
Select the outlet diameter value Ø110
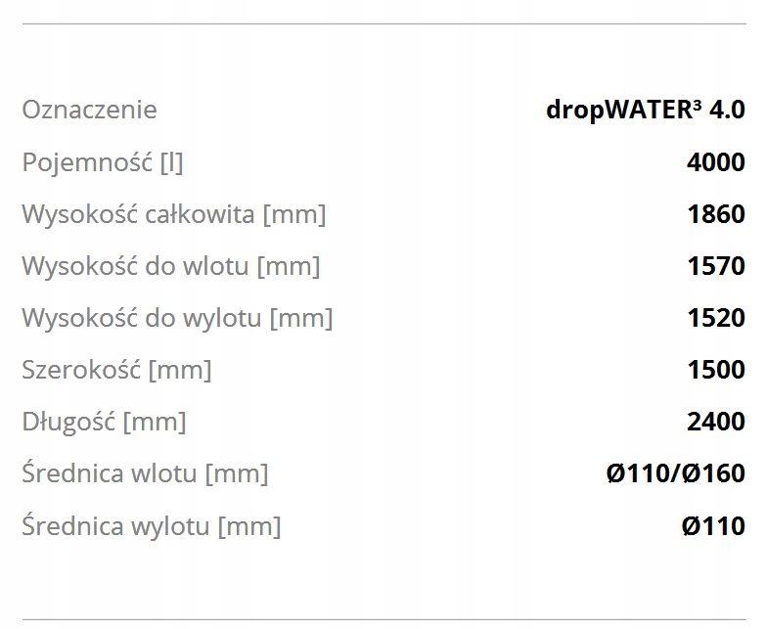pyautogui.click(x=713, y=526)
